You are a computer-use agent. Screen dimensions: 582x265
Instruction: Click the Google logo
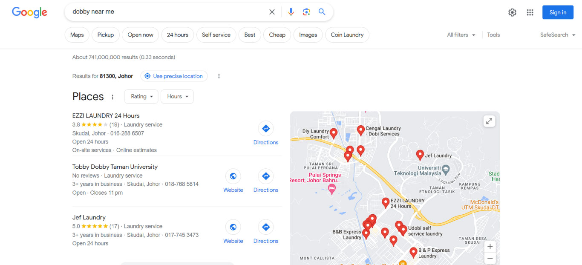[29, 12]
